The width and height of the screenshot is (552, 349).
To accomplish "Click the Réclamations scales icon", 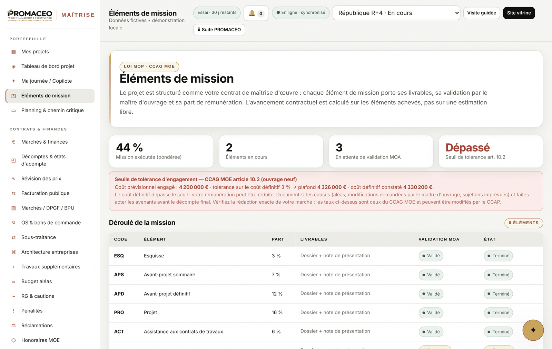I will [14, 326].
